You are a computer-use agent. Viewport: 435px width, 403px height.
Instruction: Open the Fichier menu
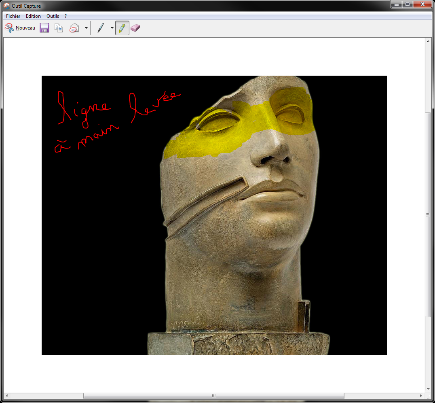(13, 16)
